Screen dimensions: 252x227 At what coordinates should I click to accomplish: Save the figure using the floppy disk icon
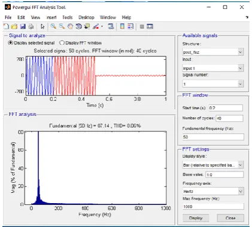(x=23, y=26)
